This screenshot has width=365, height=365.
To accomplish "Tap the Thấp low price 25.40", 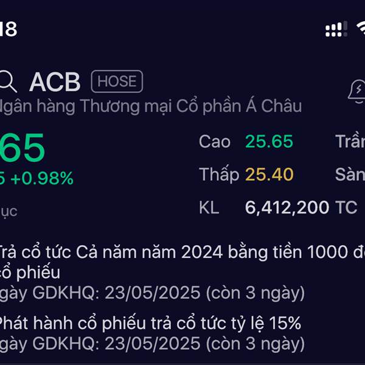I will (x=269, y=175).
